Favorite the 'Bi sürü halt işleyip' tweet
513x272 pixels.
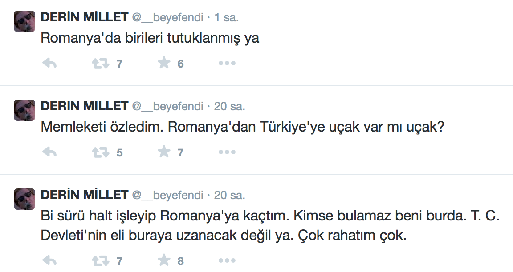point(164,261)
